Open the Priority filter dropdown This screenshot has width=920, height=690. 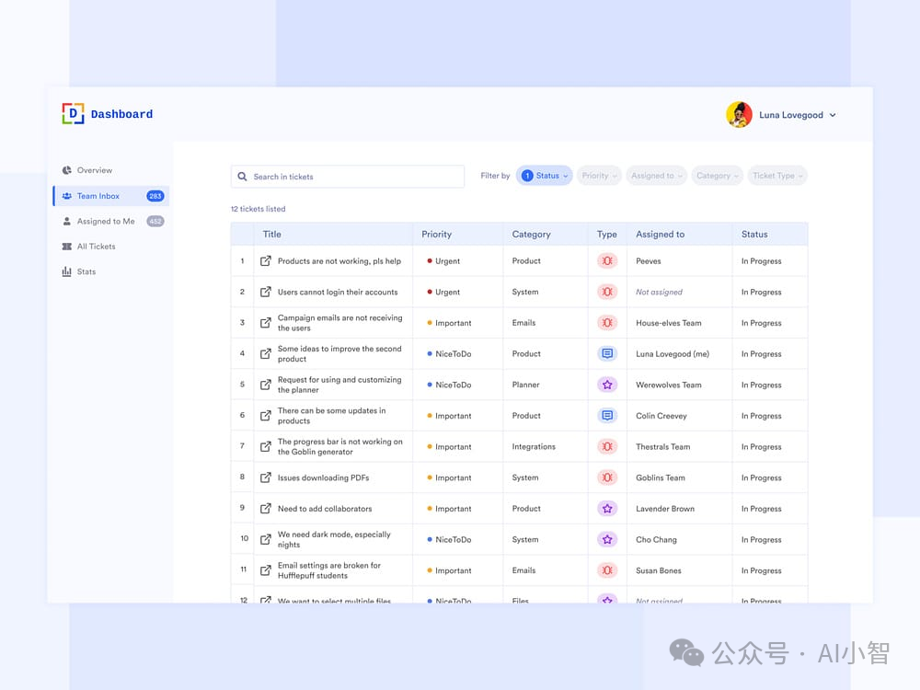coord(599,176)
